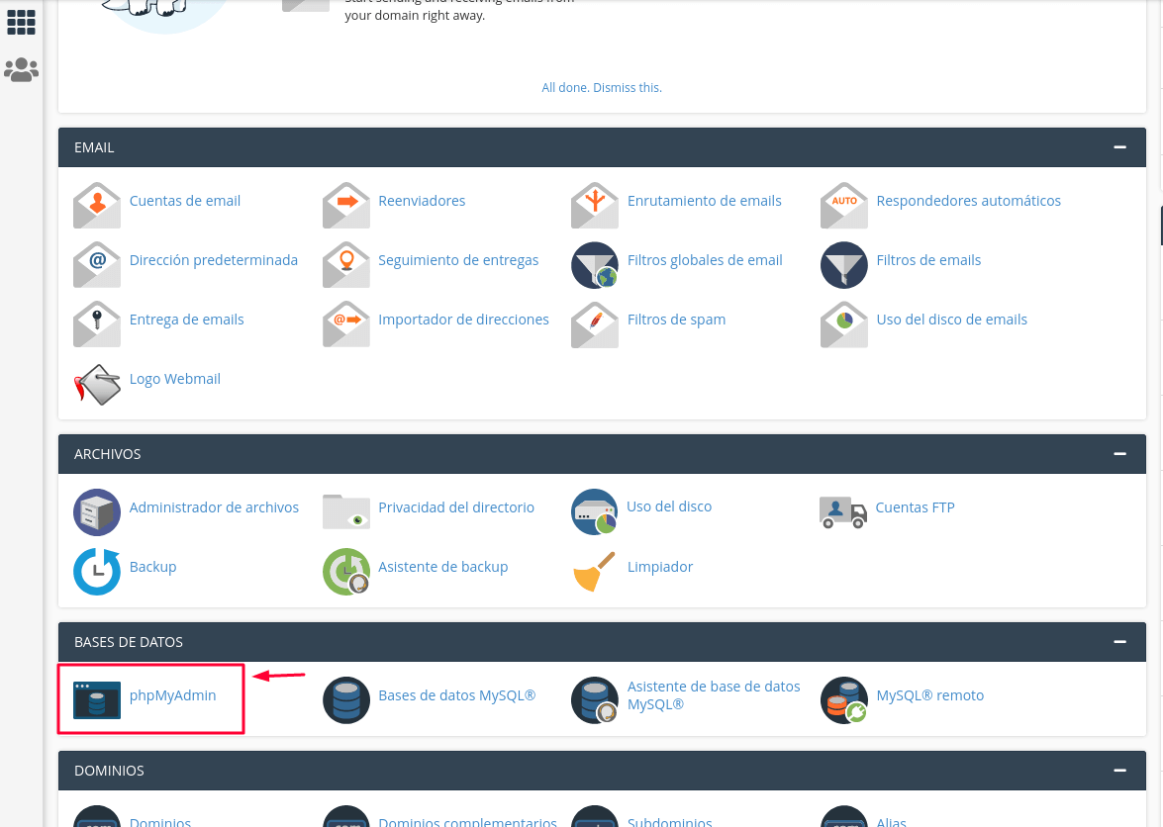Click the Backup clock icon
Image resolution: width=1163 pixels, height=827 pixels.
pos(96,572)
